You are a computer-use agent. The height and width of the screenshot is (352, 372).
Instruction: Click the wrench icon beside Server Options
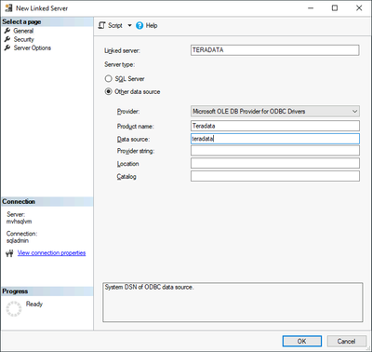7,47
